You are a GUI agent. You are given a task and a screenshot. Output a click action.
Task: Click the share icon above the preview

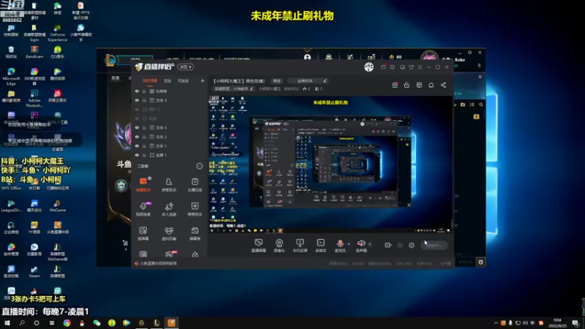443,85
